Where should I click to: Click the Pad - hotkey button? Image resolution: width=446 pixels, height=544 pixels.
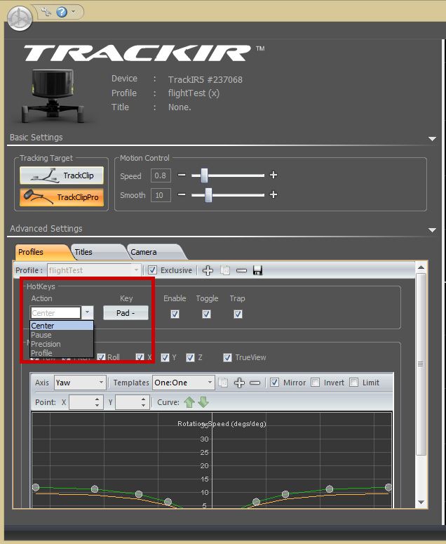[x=126, y=313]
